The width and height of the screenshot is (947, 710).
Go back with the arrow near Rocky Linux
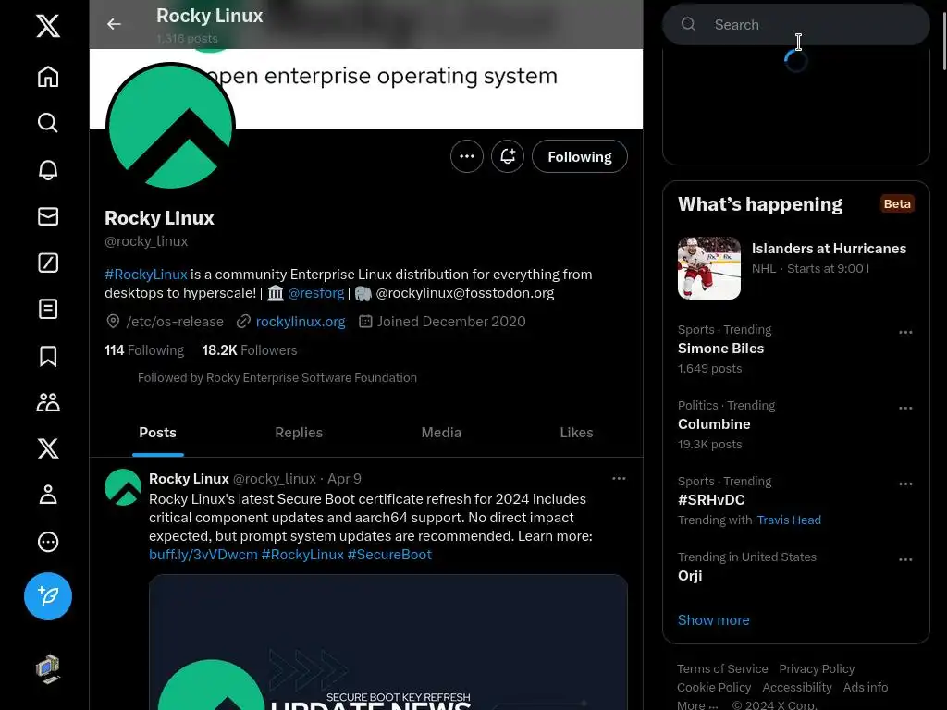click(114, 24)
